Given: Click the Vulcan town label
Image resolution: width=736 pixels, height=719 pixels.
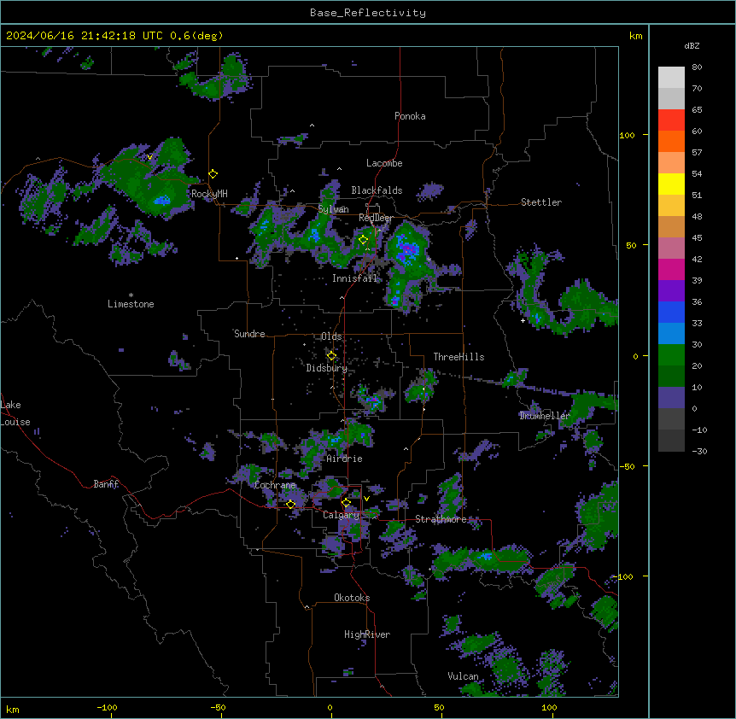Looking at the screenshot, I should (464, 676).
